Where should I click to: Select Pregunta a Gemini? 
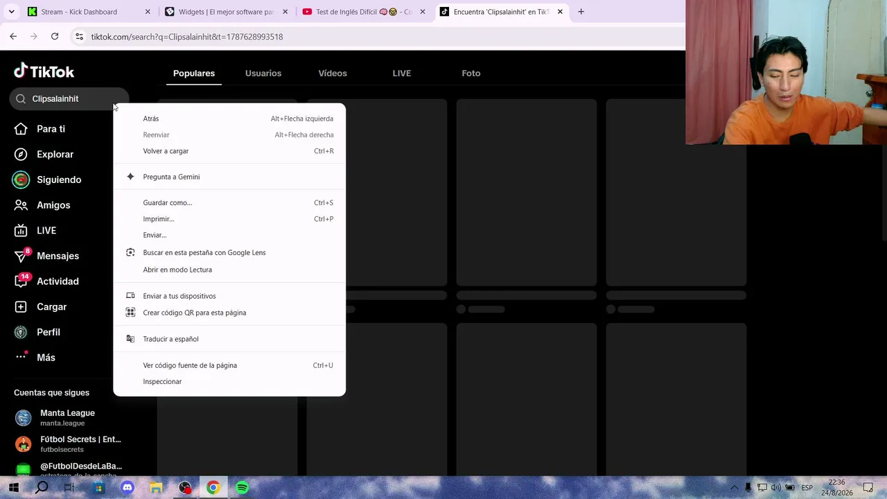point(229,177)
